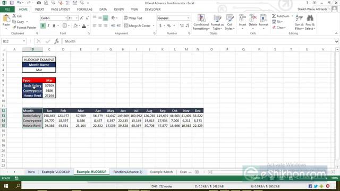Switch to the INSERT tab
Screen dimensions: 340x191
point(39,10)
